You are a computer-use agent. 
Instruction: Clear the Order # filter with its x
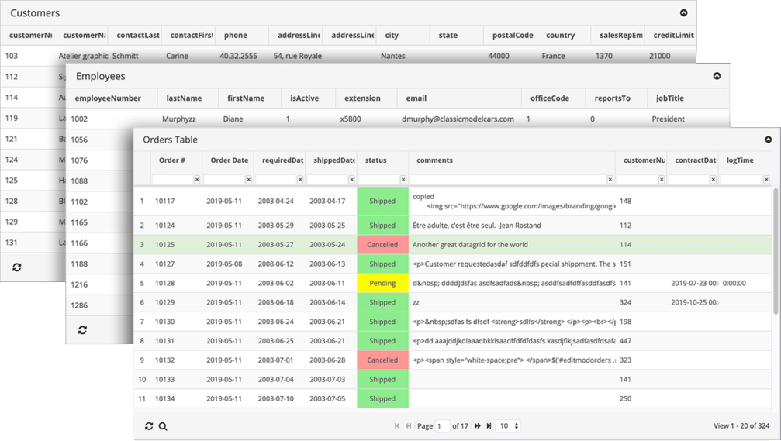pyautogui.click(x=197, y=180)
